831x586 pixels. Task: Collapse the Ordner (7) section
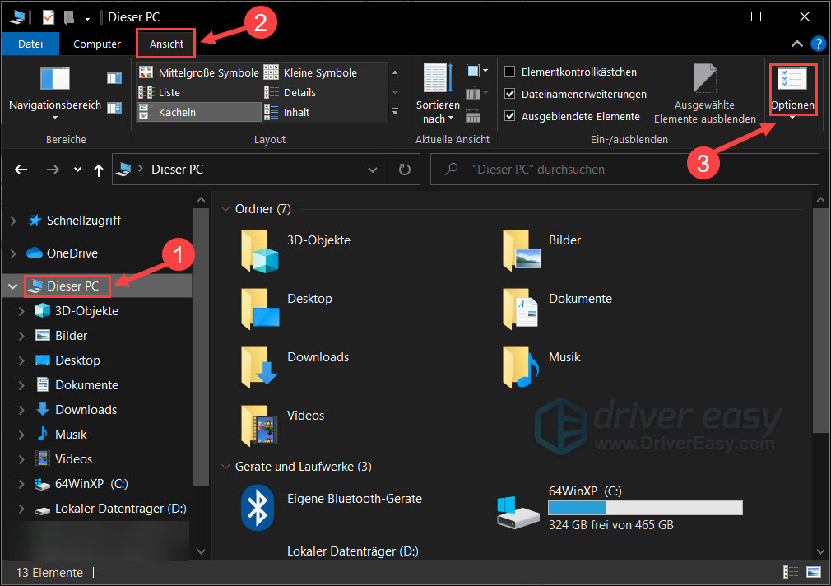click(226, 208)
